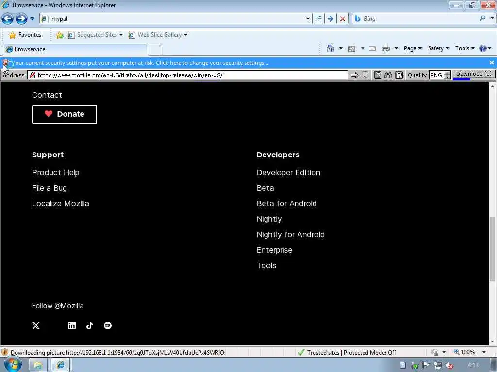Click the Home icon in command bar
497x372 pixels.
(330, 48)
